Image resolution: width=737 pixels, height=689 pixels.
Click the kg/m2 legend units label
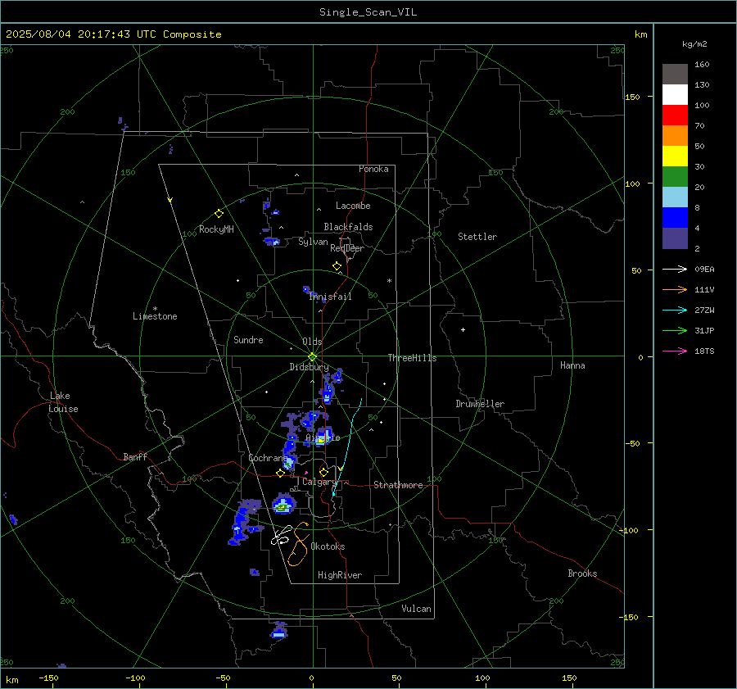click(694, 44)
